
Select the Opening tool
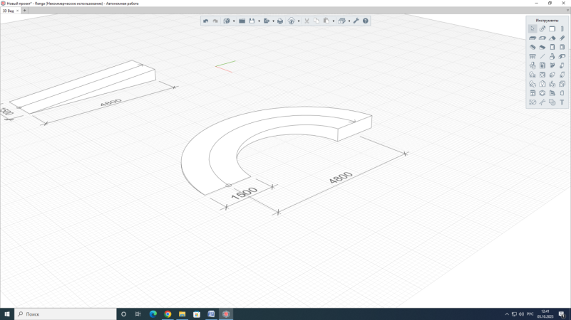[x=542, y=38]
